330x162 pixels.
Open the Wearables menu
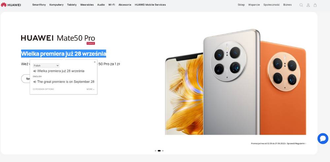(87, 5)
